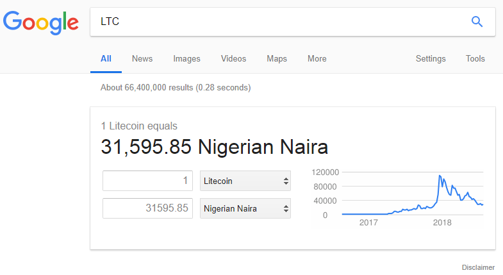Open search Settings

tap(431, 59)
